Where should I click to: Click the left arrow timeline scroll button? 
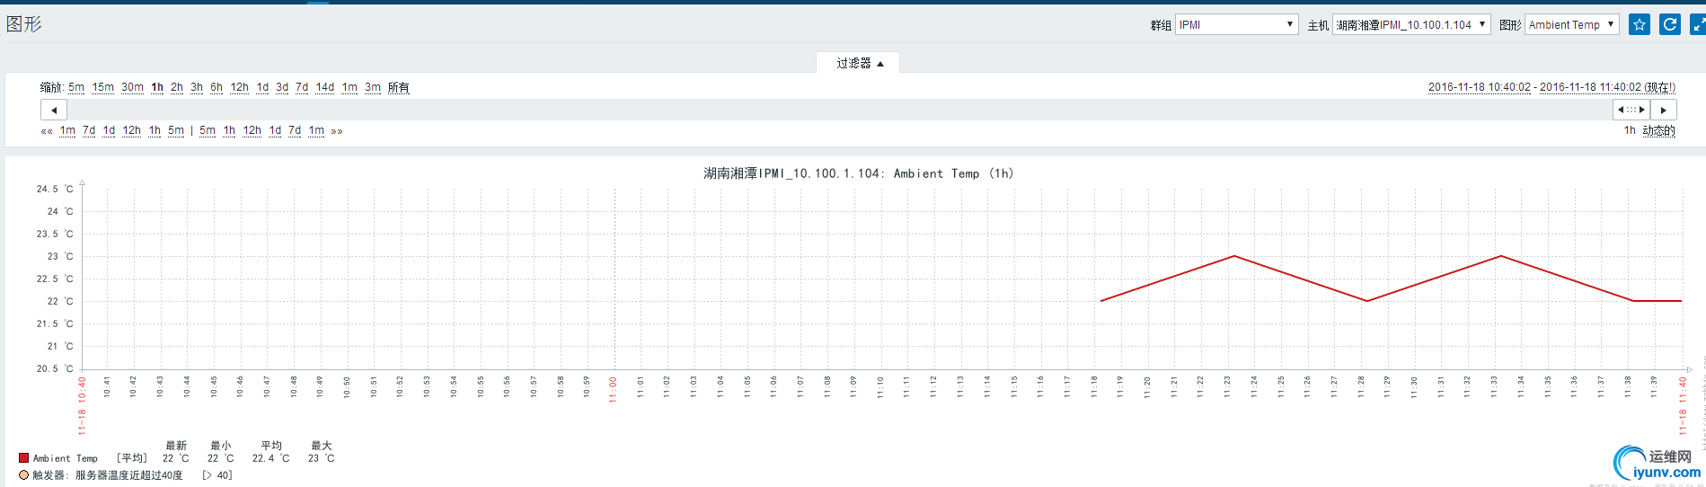pos(54,110)
